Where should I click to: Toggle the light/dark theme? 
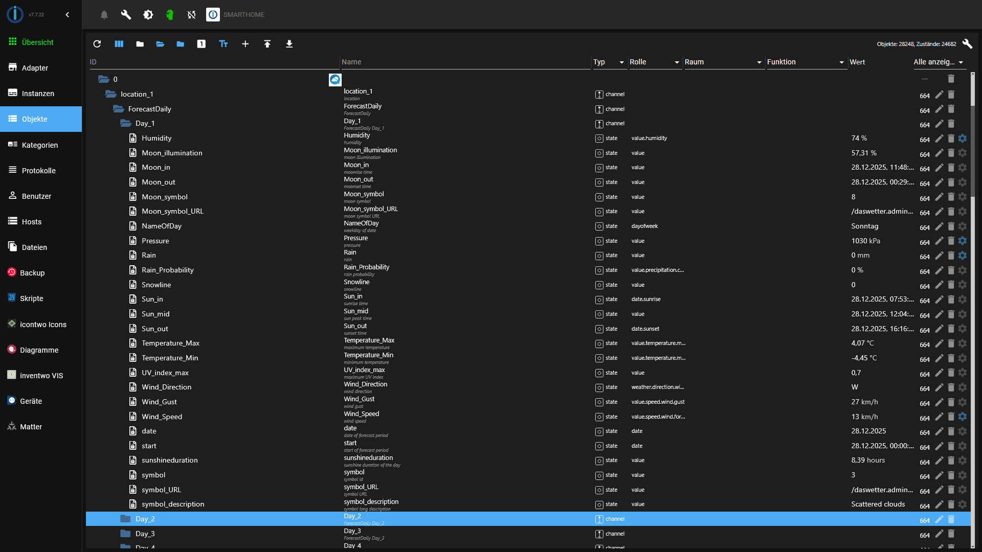pyautogui.click(x=148, y=14)
